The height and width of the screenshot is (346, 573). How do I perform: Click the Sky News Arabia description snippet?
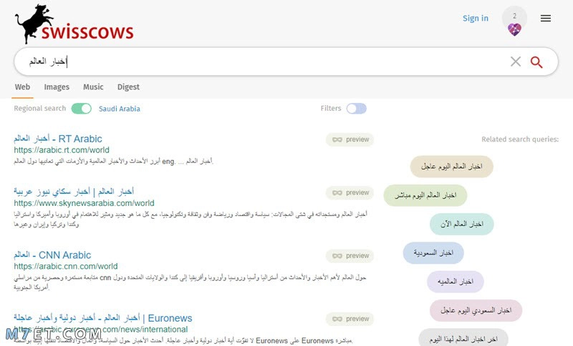click(x=191, y=219)
